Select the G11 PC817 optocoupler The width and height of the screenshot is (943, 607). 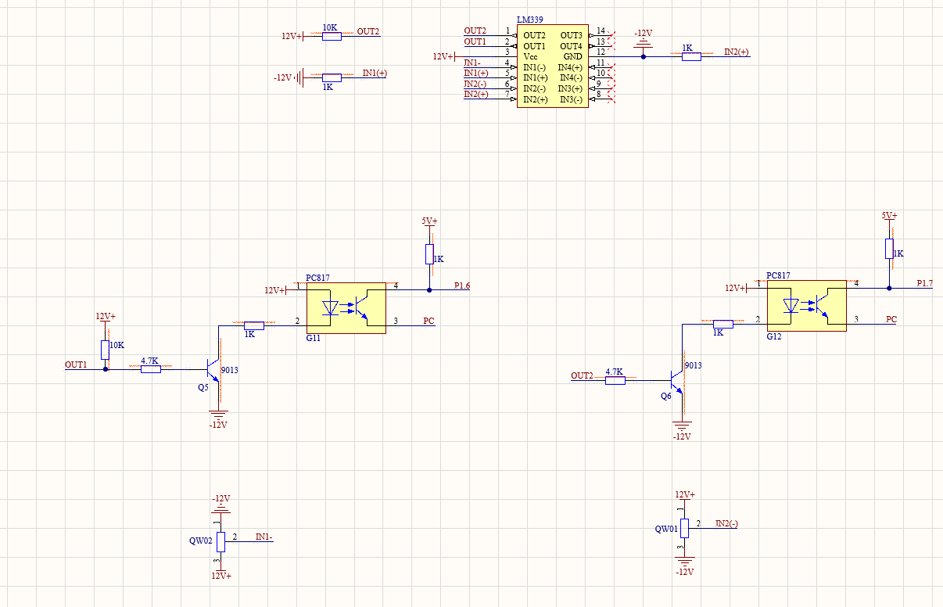(x=346, y=307)
